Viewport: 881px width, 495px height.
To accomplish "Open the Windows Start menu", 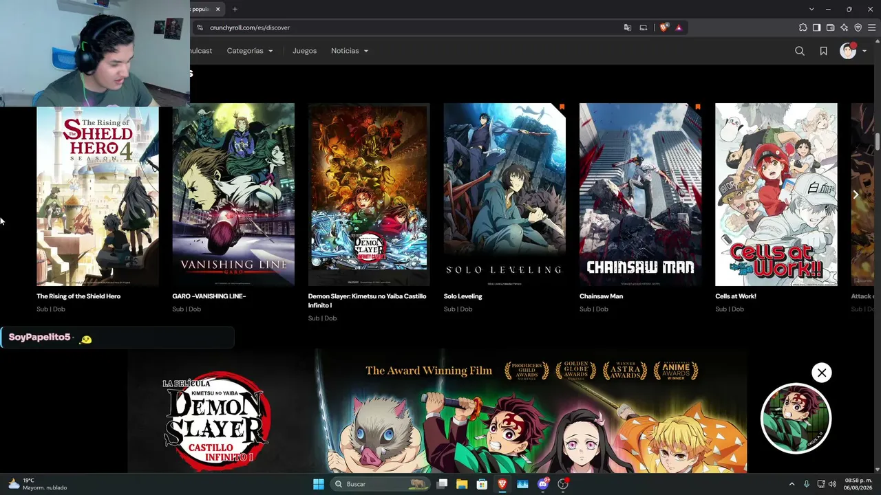I will coord(319,484).
